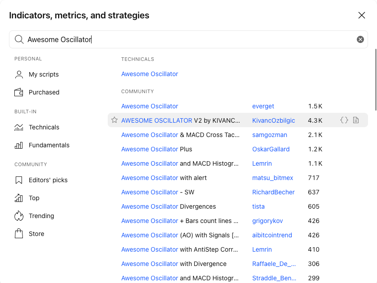Open Editors' picks bookmark icon
The image size is (377, 283).
tap(19, 180)
